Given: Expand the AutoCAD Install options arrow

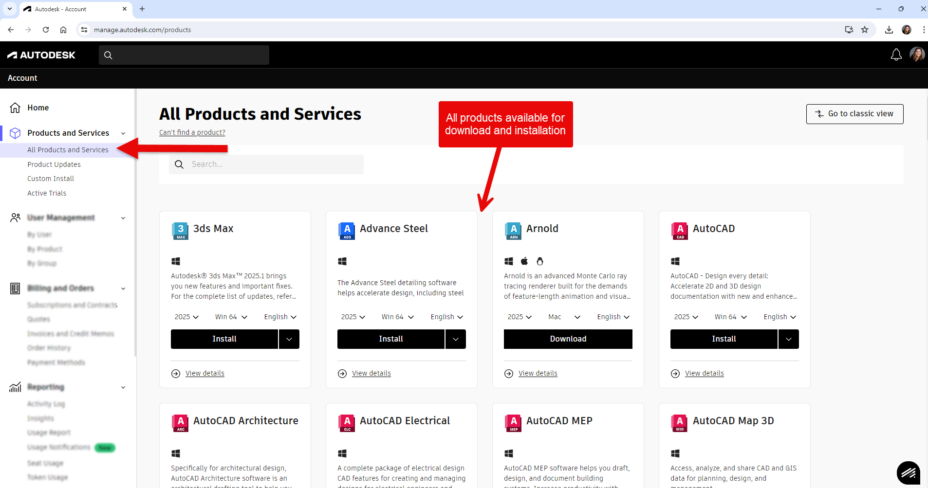Looking at the screenshot, I should [x=789, y=339].
